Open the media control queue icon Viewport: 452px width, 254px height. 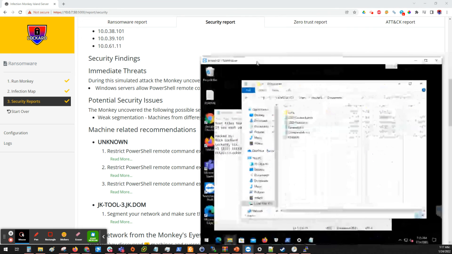424,12
